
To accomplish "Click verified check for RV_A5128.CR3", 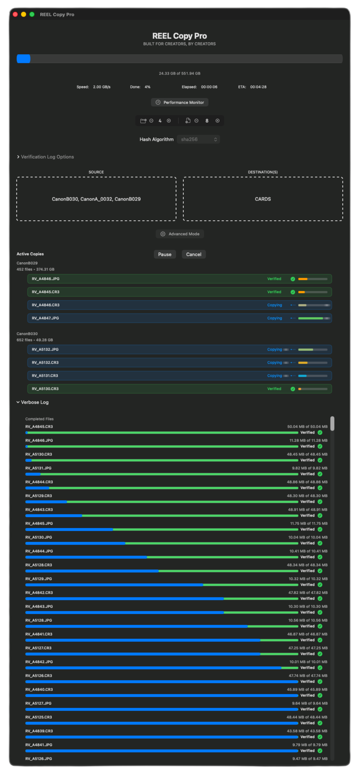I will (320, 571).
